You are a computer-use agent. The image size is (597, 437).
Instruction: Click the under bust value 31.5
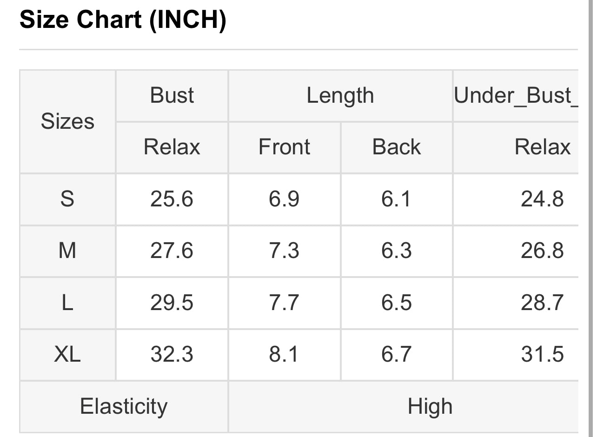tap(542, 355)
